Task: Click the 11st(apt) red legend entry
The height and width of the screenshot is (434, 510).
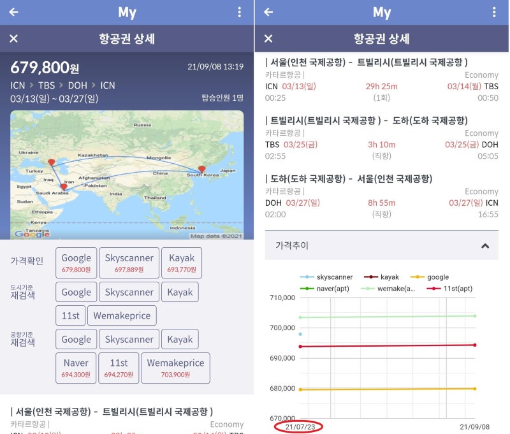Action: click(x=449, y=289)
